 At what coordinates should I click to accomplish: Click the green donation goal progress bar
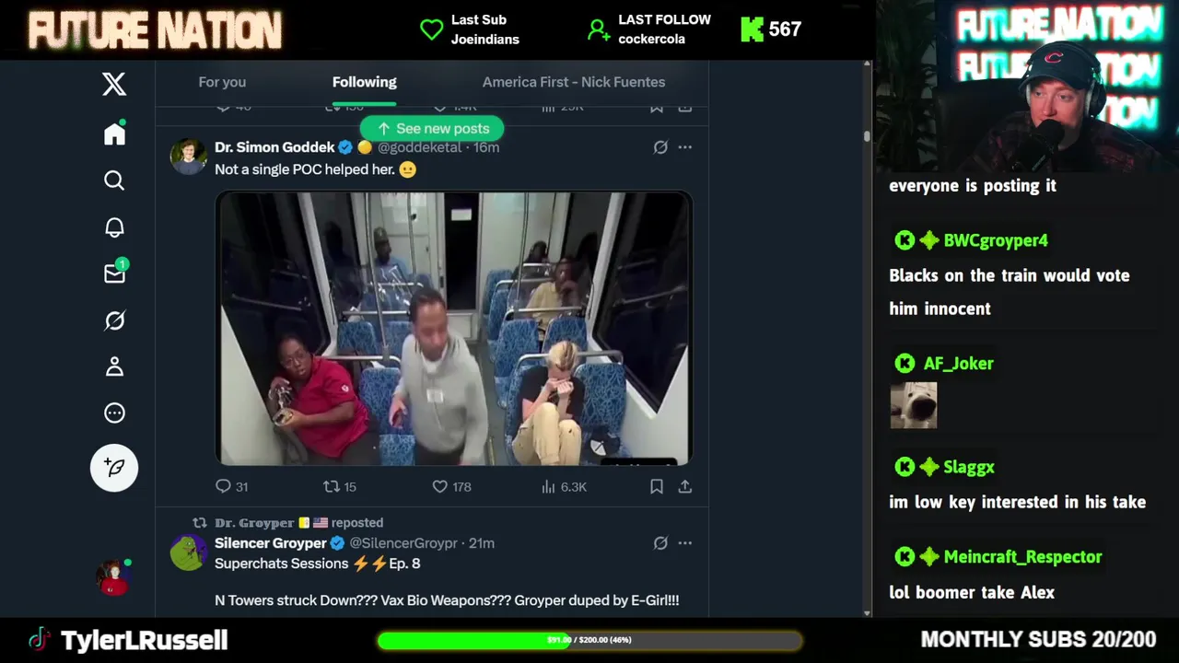(x=589, y=640)
